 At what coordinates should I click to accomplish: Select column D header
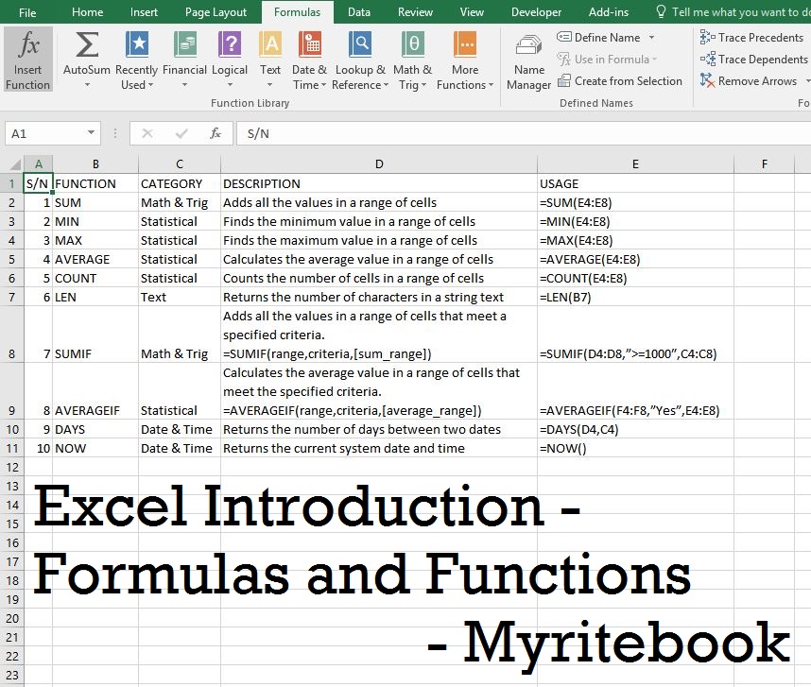[379, 164]
